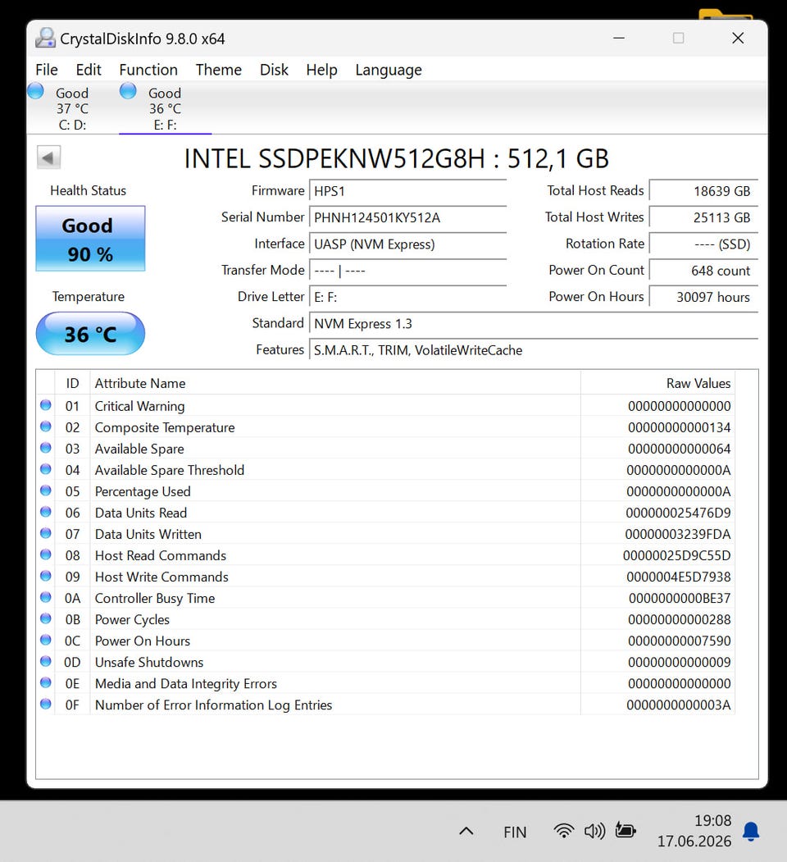Open the File menu

46,70
